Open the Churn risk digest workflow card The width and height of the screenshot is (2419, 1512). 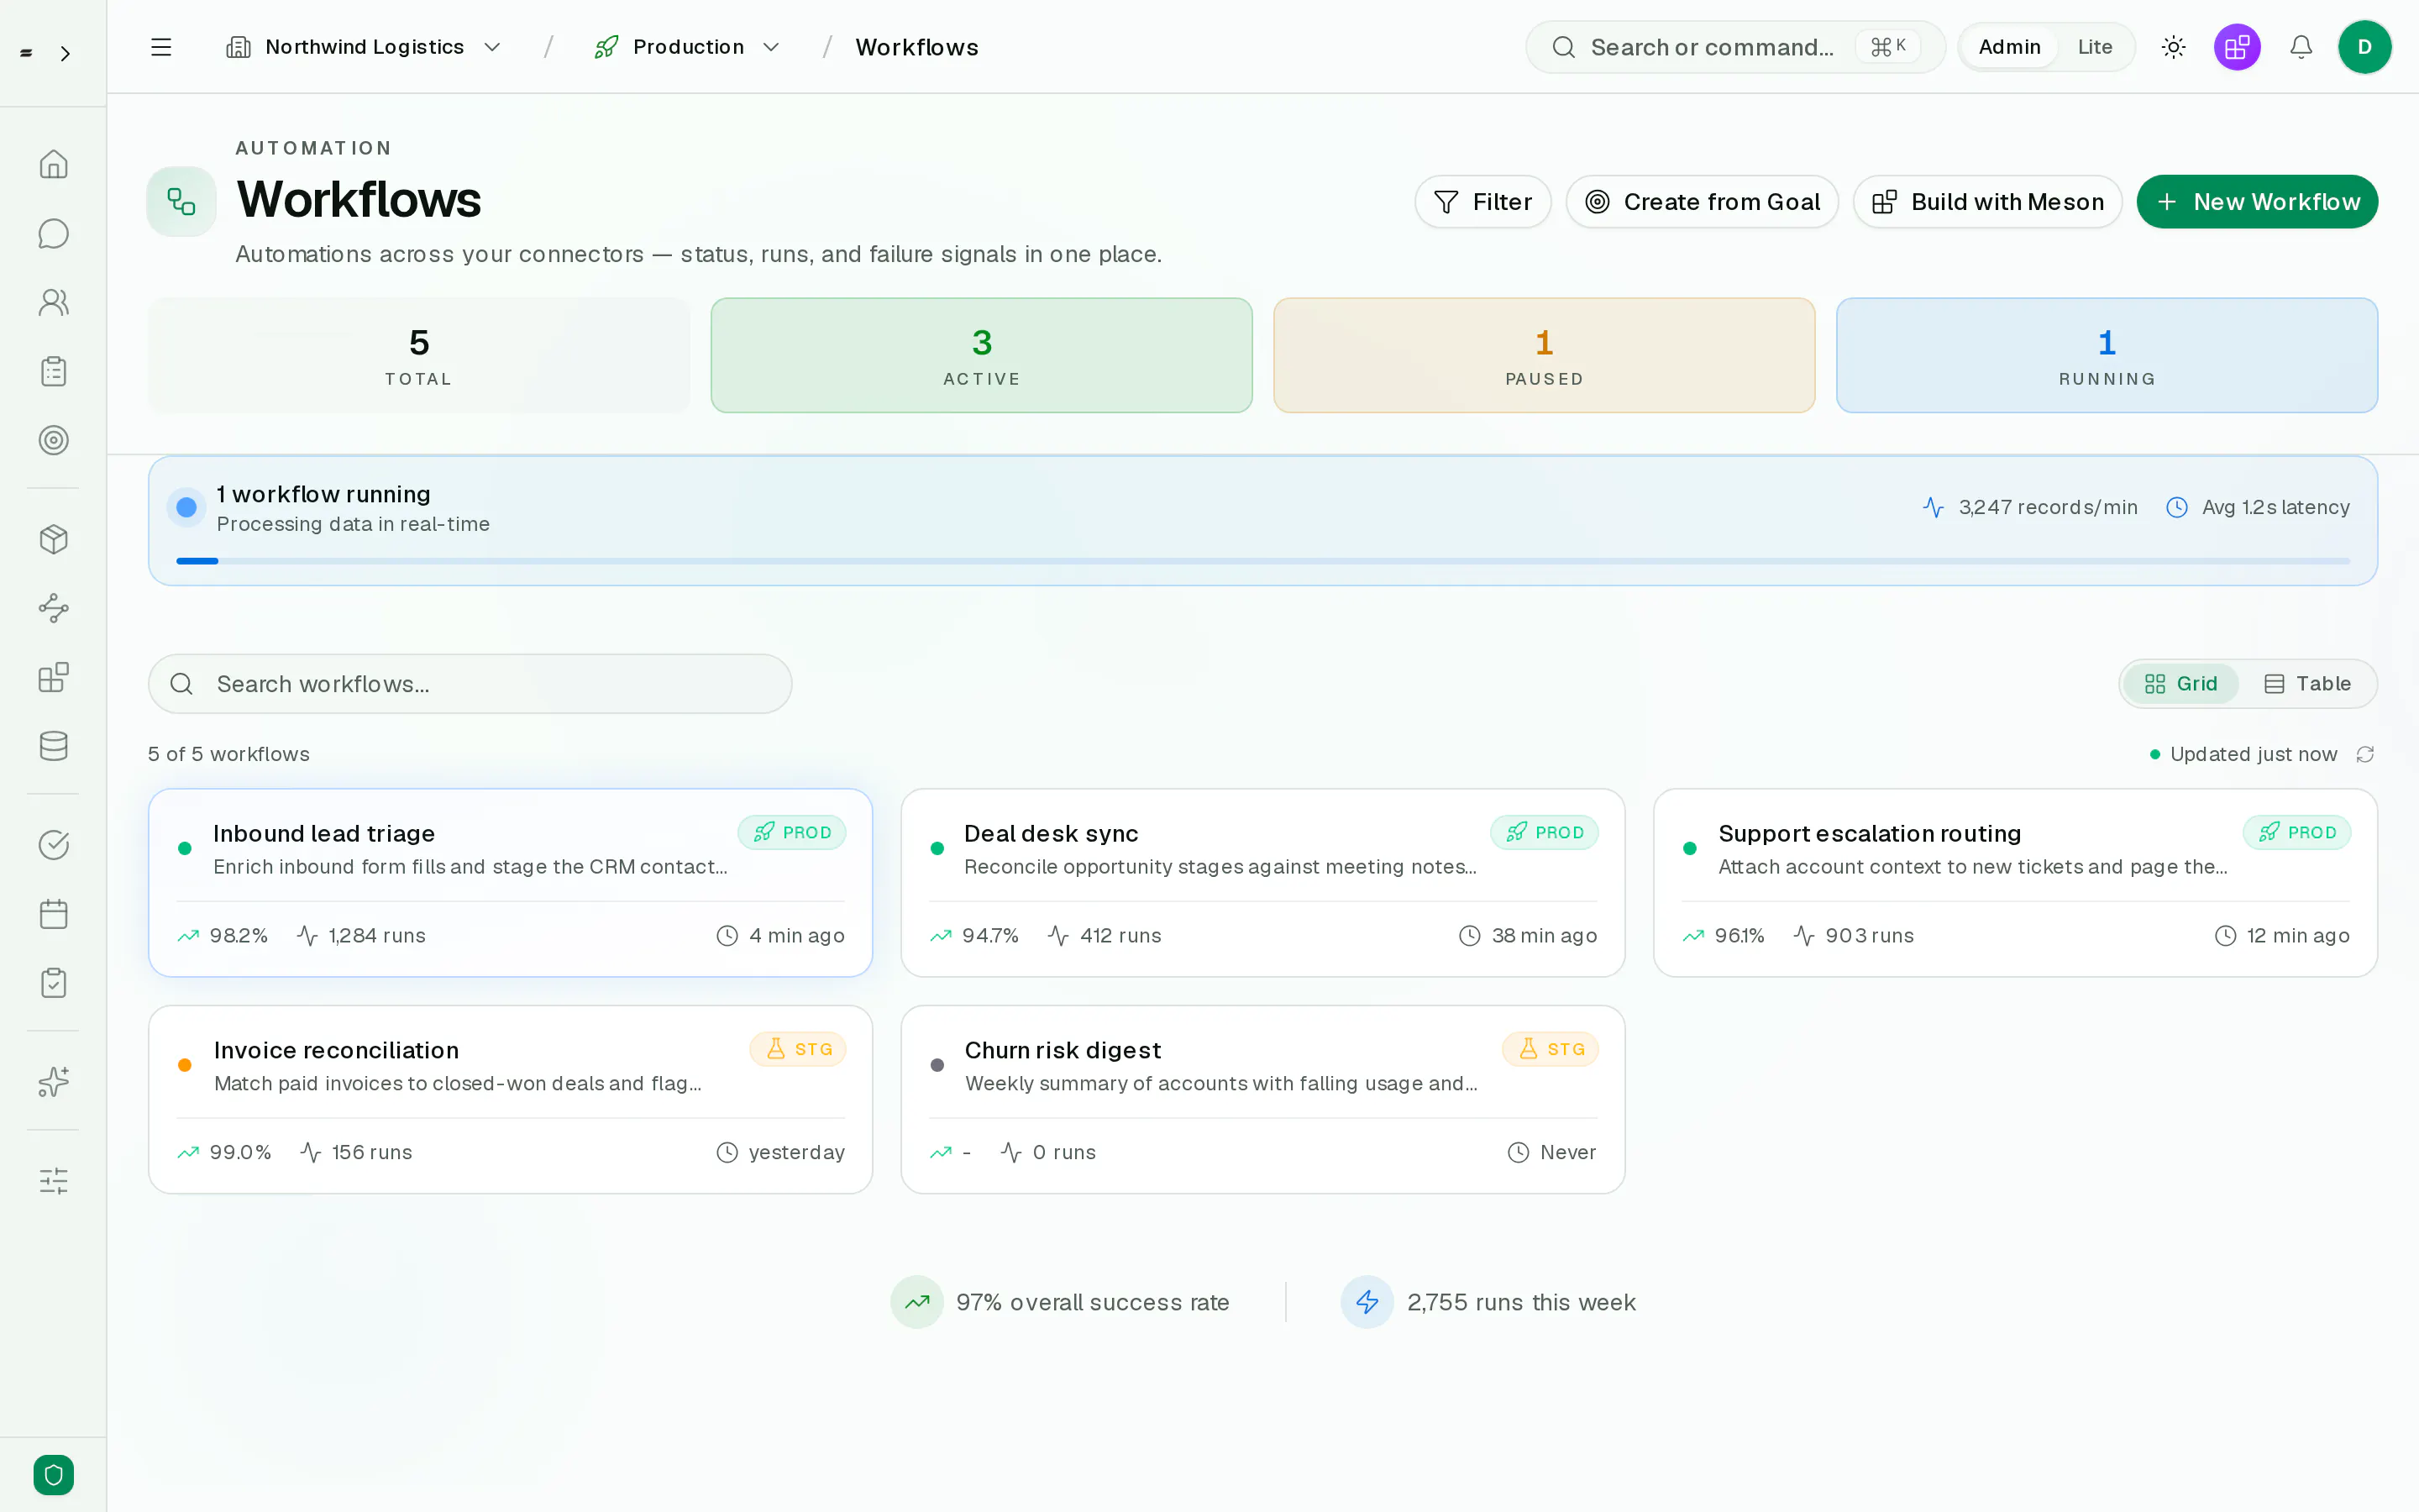(x=1262, y=1100)
